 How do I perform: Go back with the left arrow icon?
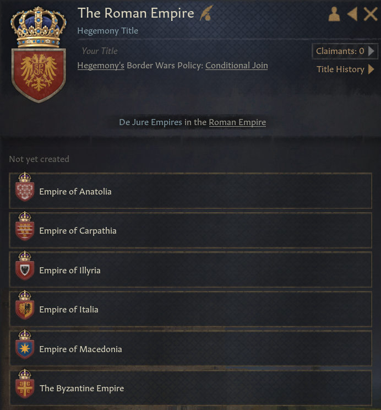[x=352, y=14]
